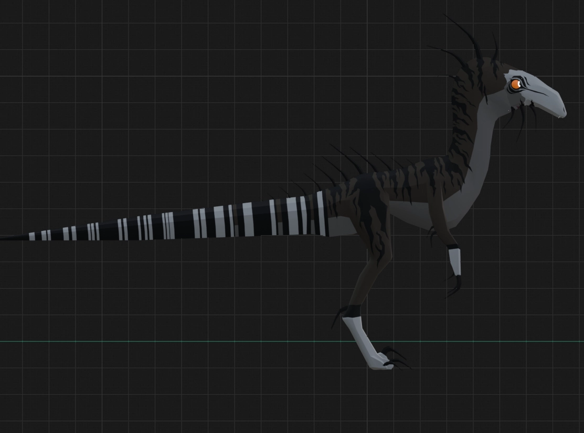Viewport: 584px width, 433px height.
Task: Select the white forearm wrist band
Action: click(x=454, y=261)
